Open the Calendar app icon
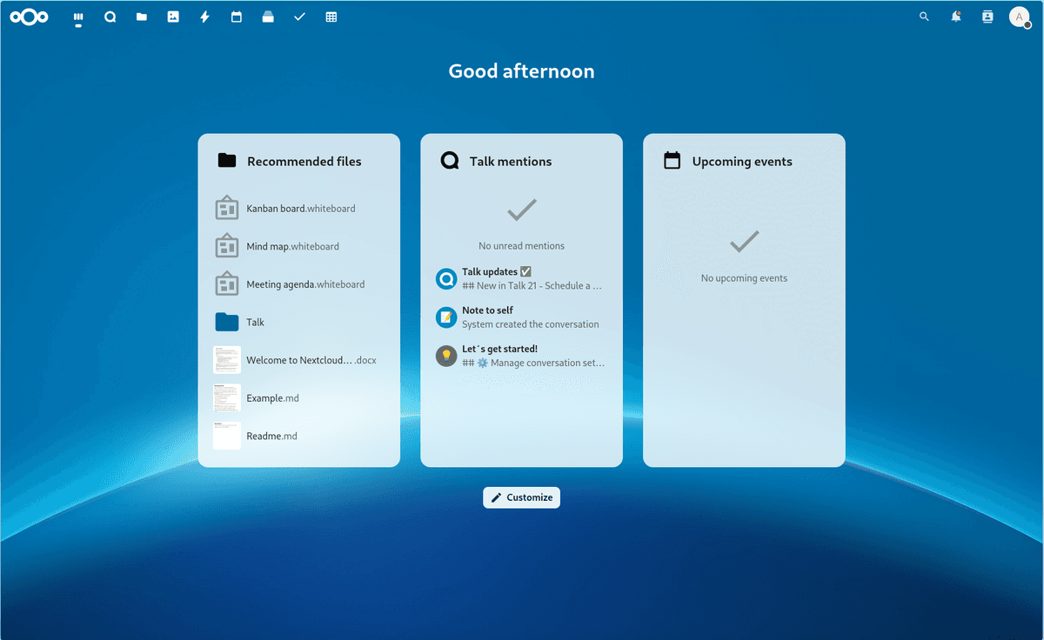The image size is (1044, 640). coord(237,17)
